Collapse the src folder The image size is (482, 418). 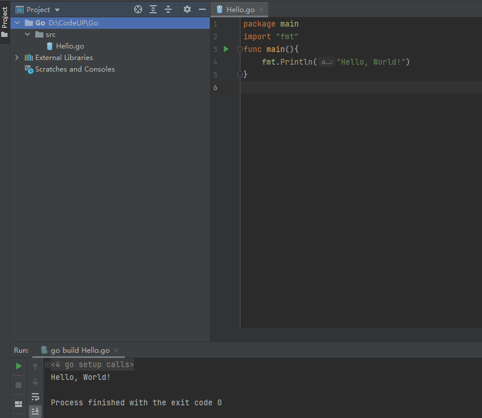pyautogui.click(x=27, y=35)
